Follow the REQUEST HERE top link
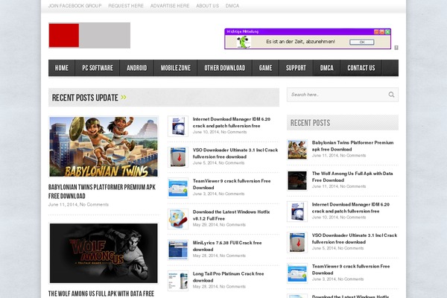The image size is (447, 298). tap(126, 6)
